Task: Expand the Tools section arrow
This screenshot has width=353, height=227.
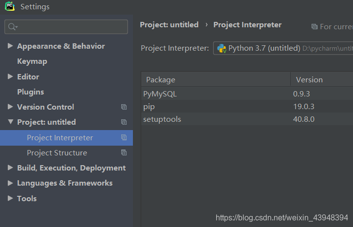Action: click(x=10, y=198)
